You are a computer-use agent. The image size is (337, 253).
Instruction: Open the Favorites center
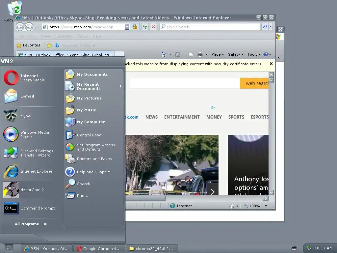tap(28, 45)
